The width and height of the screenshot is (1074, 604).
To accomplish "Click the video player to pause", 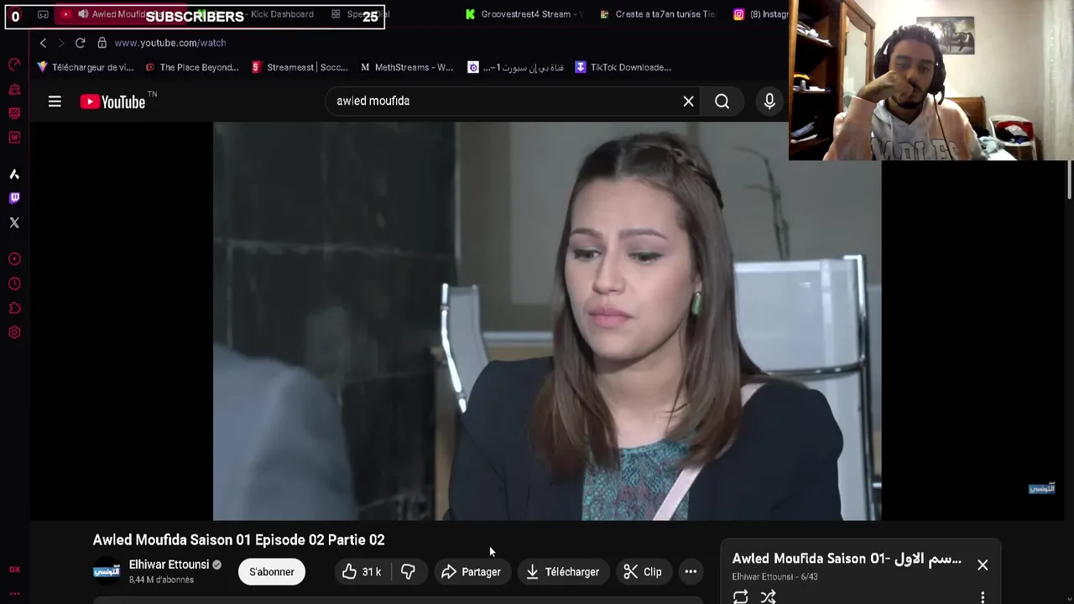I will pos(547,321).
